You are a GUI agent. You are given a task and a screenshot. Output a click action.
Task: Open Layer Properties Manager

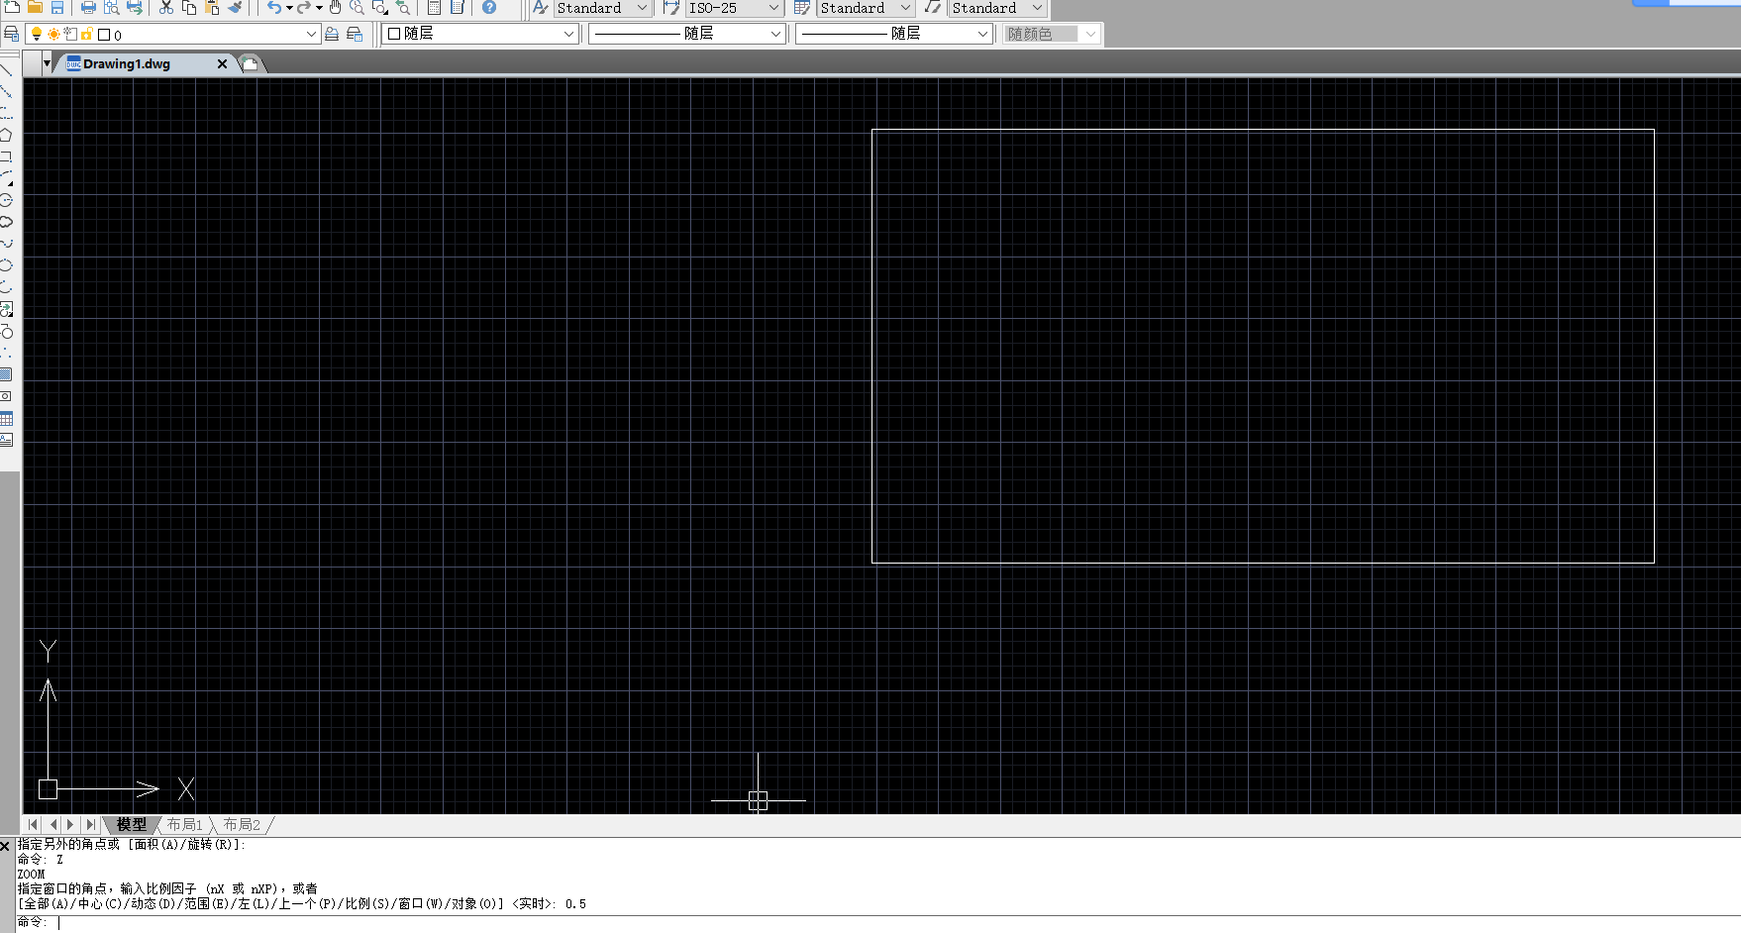(11, 34)
